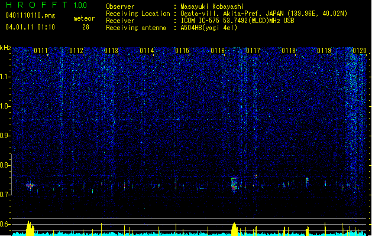
Task: Click the 0.7 kHz axis tick label
Action: pyautogui.click(x=5, y=195)
